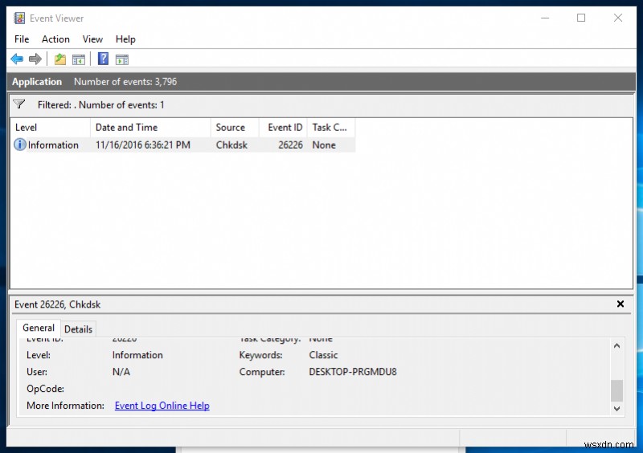Click the Application log header label

[x=37, y=82]
